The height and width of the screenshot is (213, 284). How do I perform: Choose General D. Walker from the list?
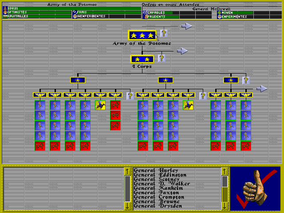[x=162, y=184]
